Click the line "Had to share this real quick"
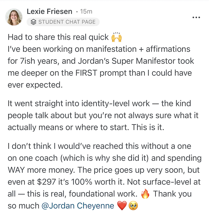Viewport: 209px width, 218px height. tap(58, 37)
